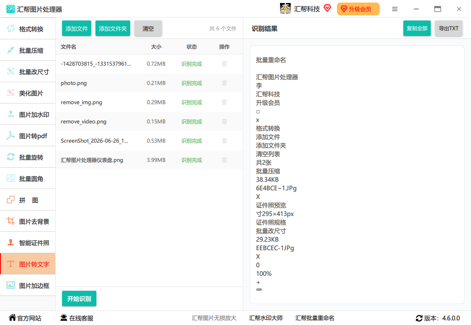Delete the photo.png row via trash icon

[224, 83]
